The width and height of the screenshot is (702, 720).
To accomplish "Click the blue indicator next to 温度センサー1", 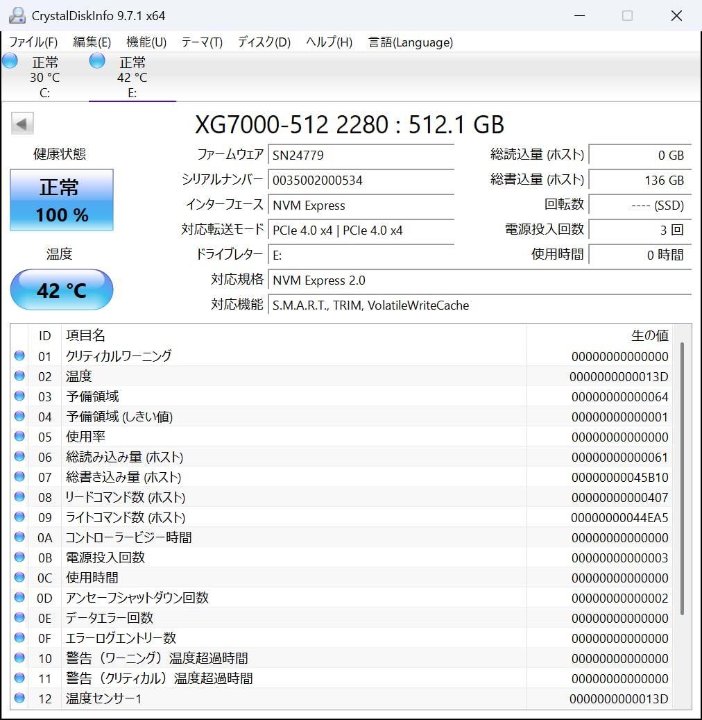I will [x=19, y=698].
